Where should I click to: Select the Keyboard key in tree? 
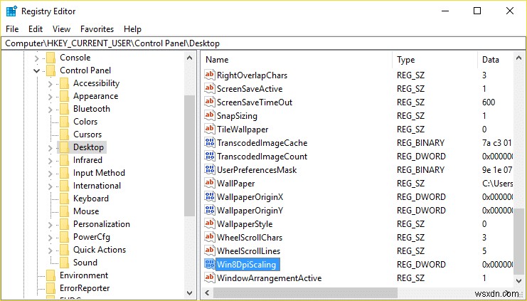coord(90,199)
